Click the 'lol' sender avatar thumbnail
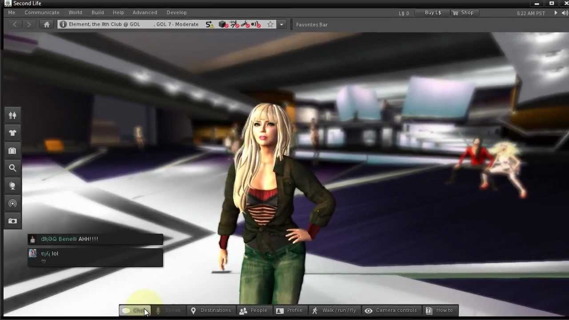 coord(32,253)
